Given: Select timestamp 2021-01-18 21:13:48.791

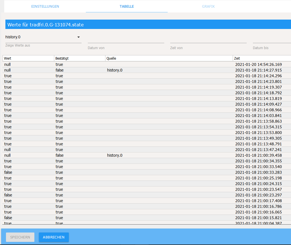Looking at the screenshot, I should pos(259,144).
